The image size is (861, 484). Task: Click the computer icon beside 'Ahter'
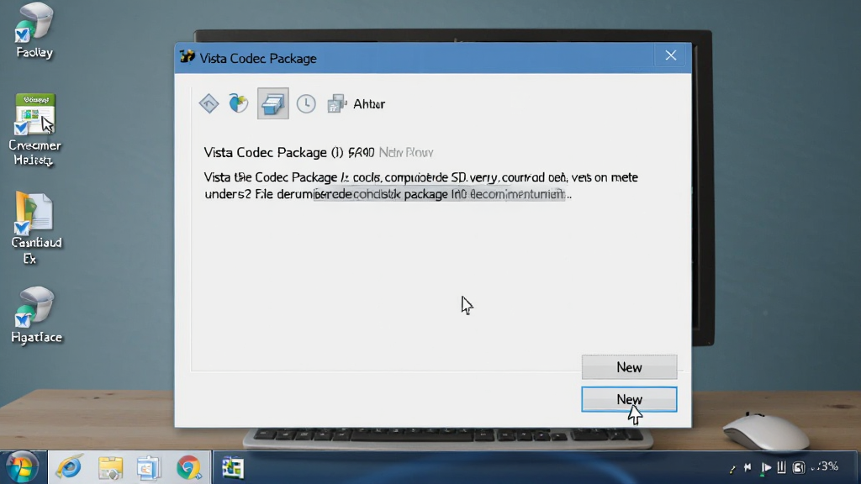point(336,103)
